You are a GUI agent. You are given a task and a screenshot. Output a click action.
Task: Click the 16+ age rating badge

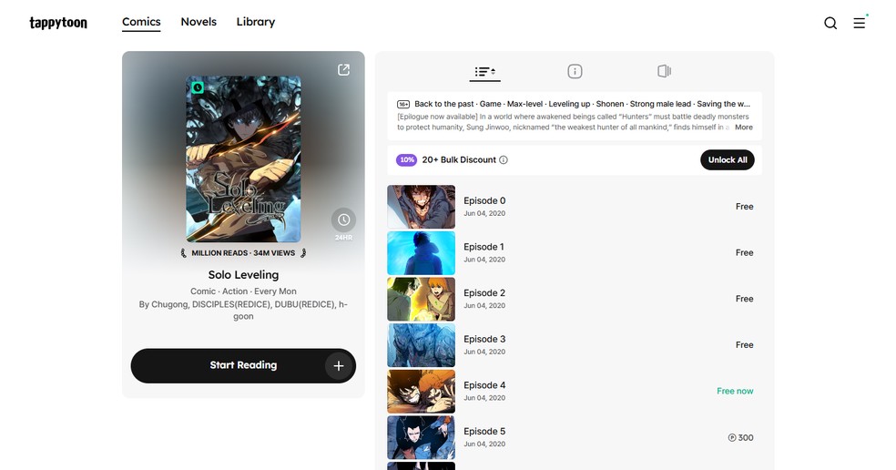coord(403,104)
